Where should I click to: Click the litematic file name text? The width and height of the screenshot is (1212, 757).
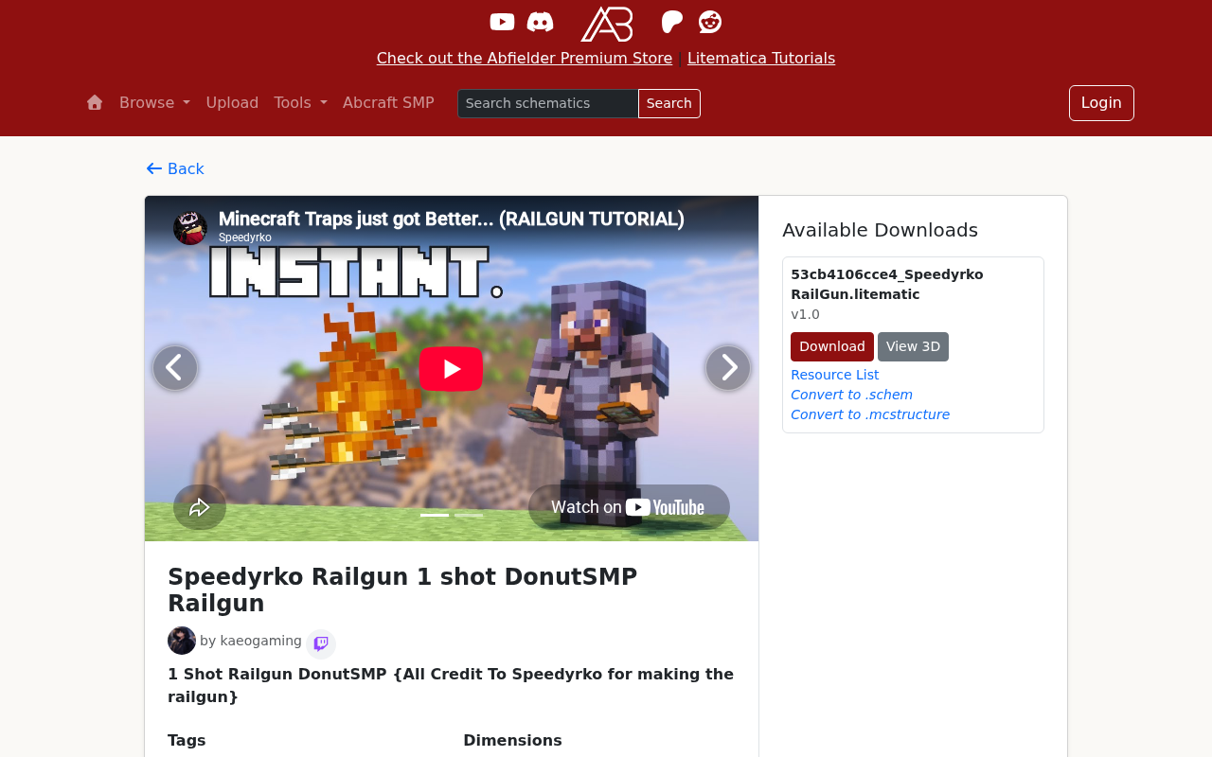887,284
